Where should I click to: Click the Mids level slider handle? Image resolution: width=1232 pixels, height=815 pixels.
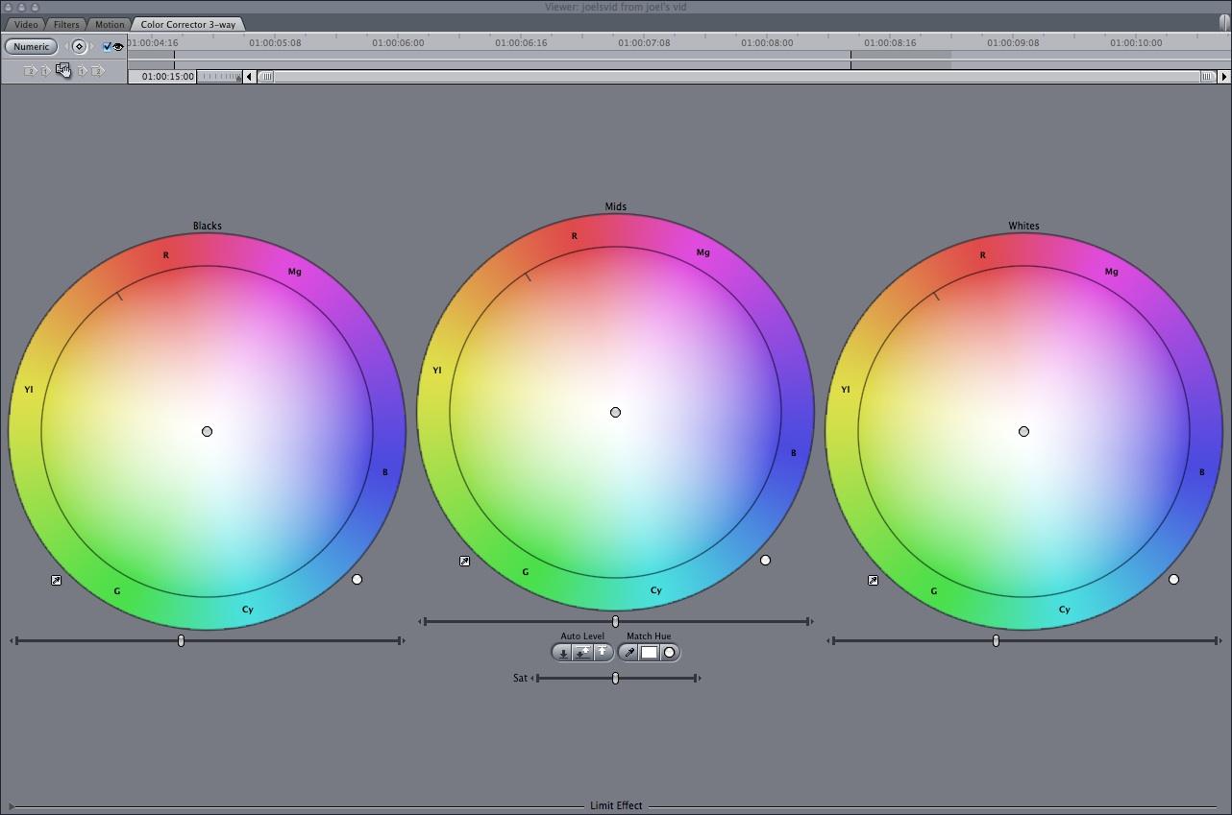point(615,621)
